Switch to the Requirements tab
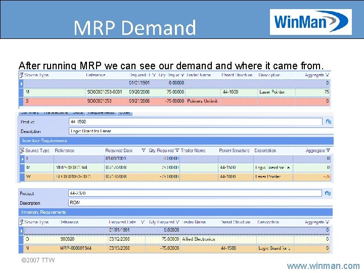This screenshot has width=364, height=273. [101, 113]
